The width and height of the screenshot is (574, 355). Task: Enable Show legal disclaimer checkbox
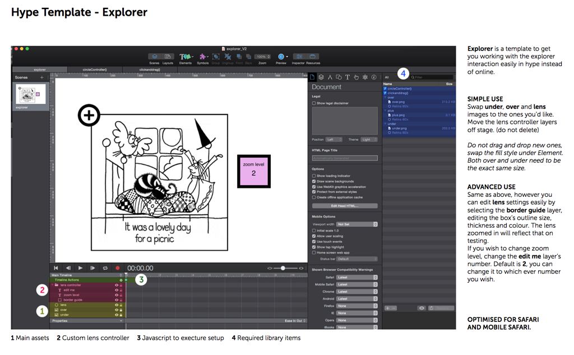(x=314, y=103)
